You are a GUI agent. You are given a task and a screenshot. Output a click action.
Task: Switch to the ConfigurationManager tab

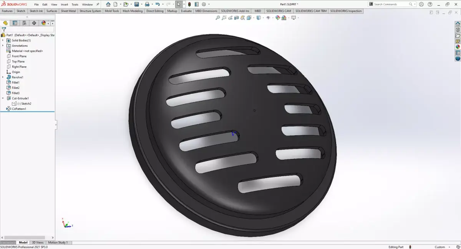[x=25, y=23]
